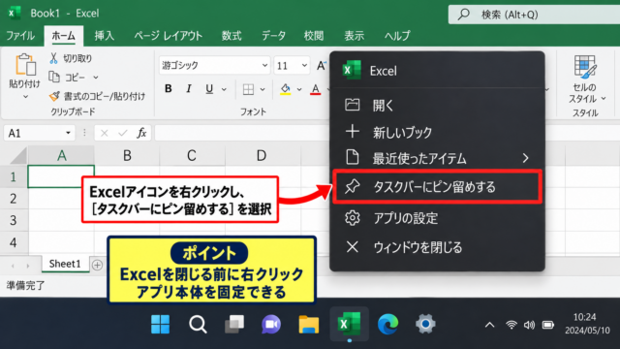This screenshot has height=349, width=620.
Task: Open the Fill Color dropdown arrow
Action: tap(299, 89)
